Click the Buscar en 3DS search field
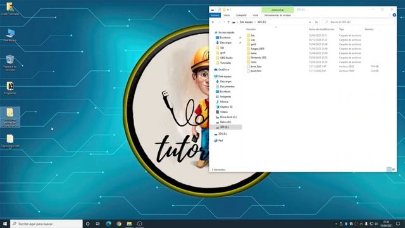 [x=358, y=22]
